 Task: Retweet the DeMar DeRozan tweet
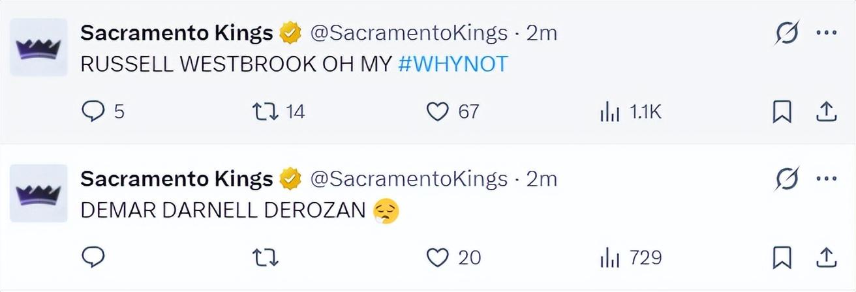coord(265,257)
